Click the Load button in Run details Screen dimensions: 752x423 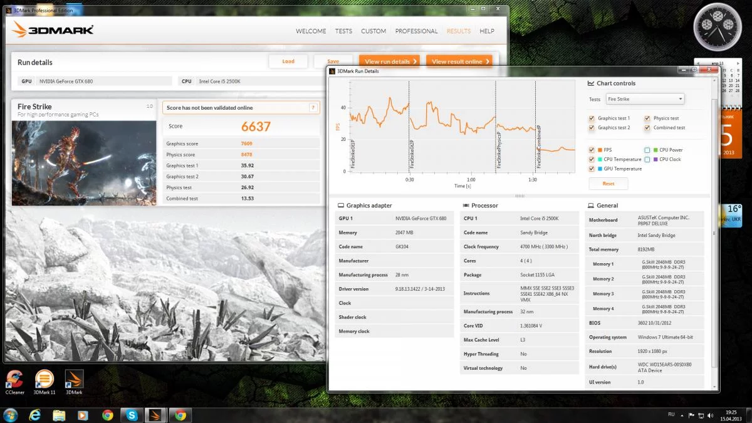pos(288,61)
